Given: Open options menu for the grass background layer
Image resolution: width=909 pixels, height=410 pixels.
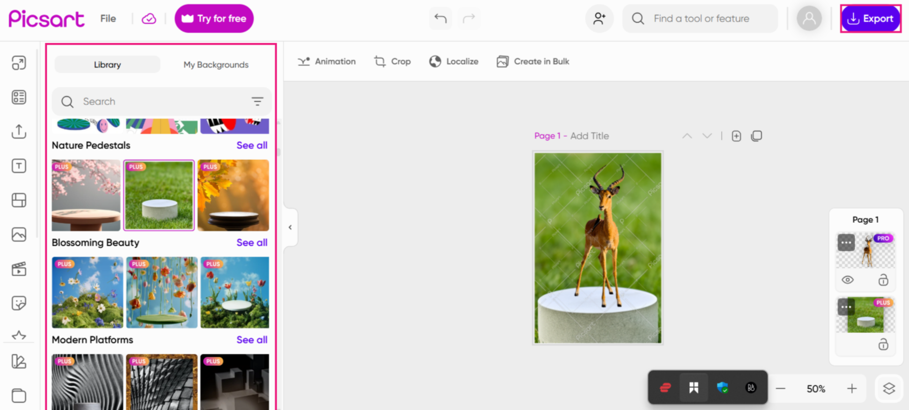Looking at the screenshot, I should [x=846, y=307].
